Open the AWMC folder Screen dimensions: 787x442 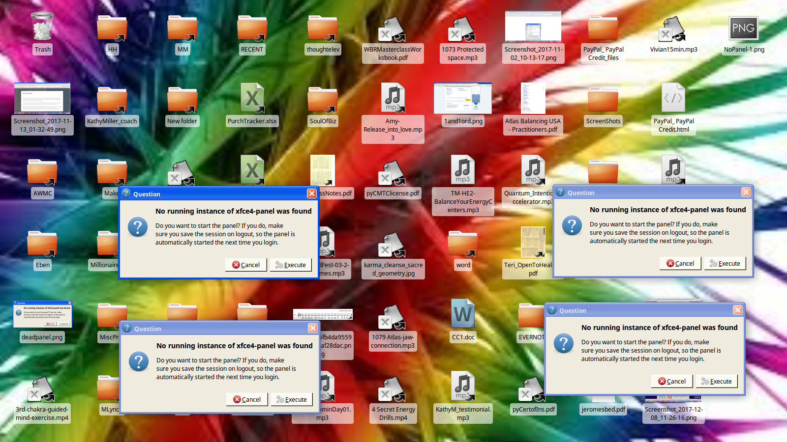42,172
